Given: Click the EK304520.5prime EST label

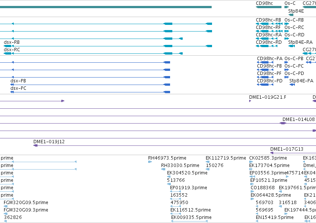Looking at the screenshot, I should 187,173.
